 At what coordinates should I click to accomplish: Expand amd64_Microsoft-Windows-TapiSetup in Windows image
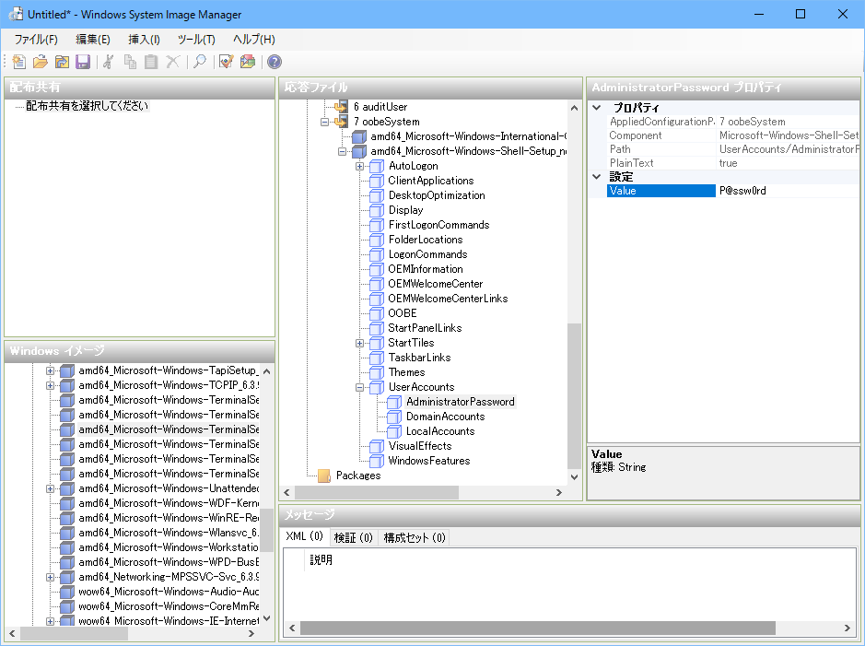pyautogui.click(x=50, y=370)
